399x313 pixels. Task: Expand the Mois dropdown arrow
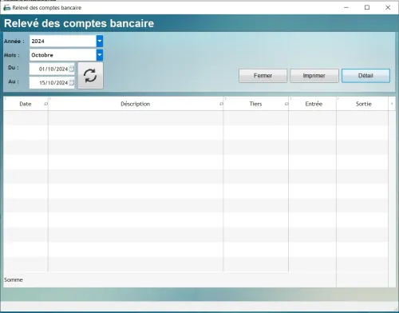tap(100, 55)
